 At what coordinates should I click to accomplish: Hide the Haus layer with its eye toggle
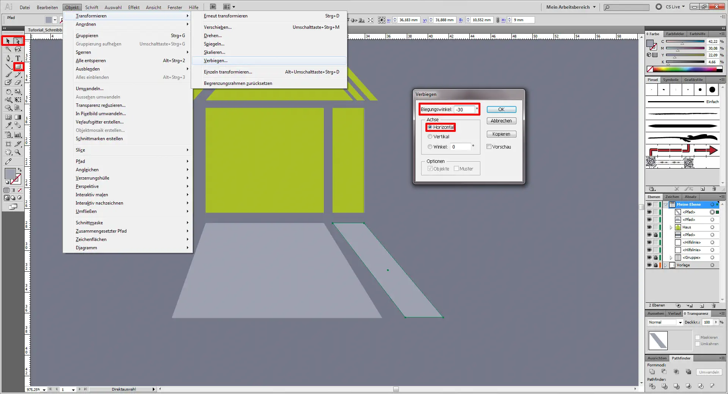click(x=650, y=227)
